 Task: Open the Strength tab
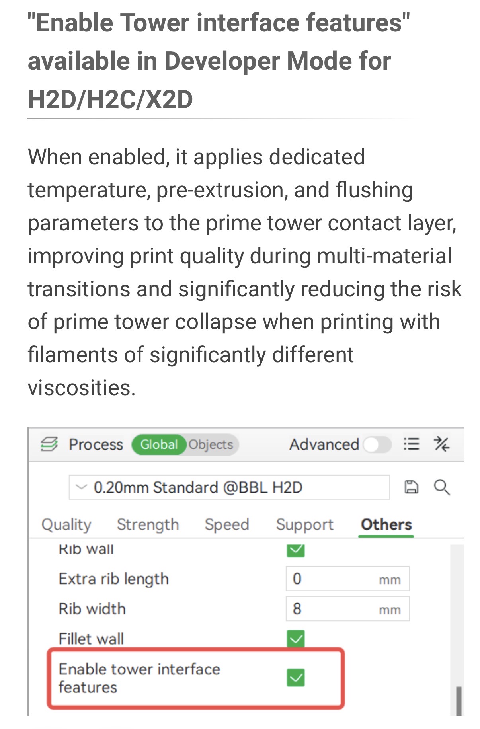[148, 524]
